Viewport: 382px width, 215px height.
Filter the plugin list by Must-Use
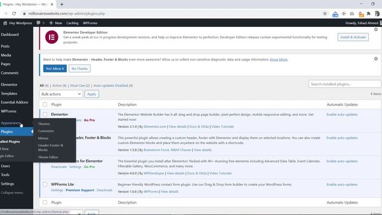tap(80, 85)
